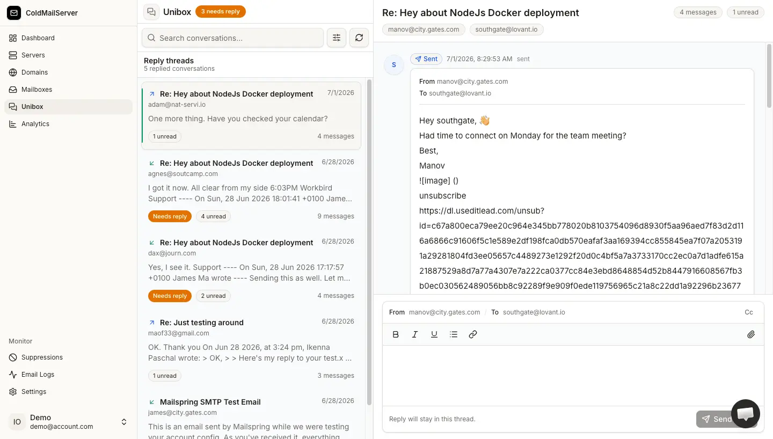Click the '4 messages' header badge
The image size is (773, 439).
tap(698, 12)
